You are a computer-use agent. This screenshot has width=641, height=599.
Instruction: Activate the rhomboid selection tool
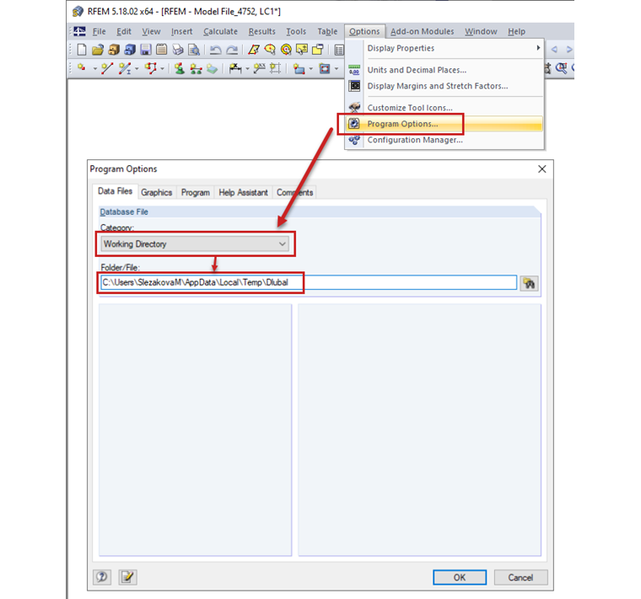click(x=254, y=50)
